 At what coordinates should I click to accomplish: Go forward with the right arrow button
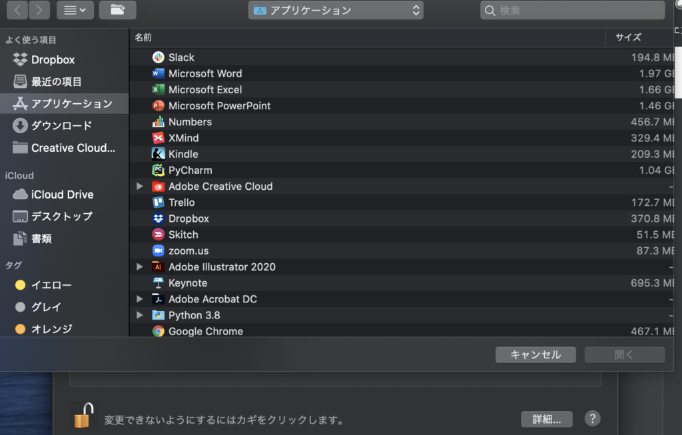click(x=39, y=10)
